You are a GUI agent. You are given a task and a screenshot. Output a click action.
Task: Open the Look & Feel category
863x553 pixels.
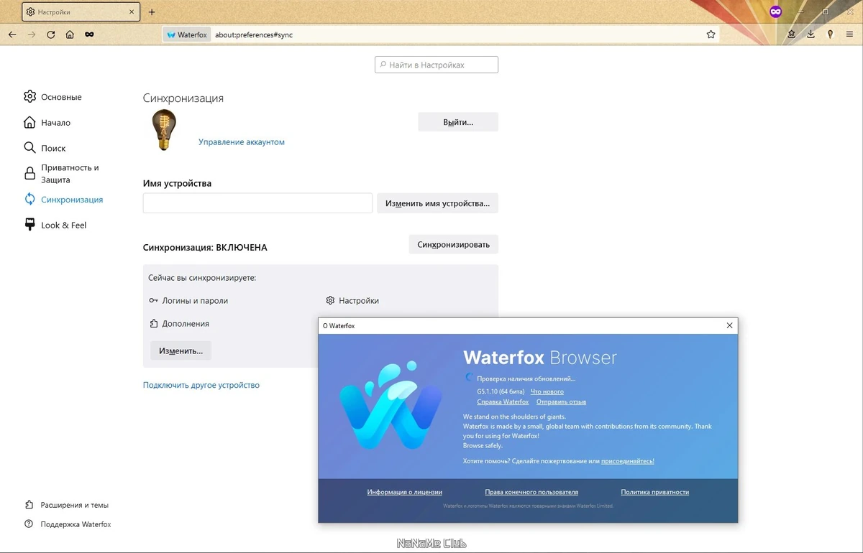point(55,225)
